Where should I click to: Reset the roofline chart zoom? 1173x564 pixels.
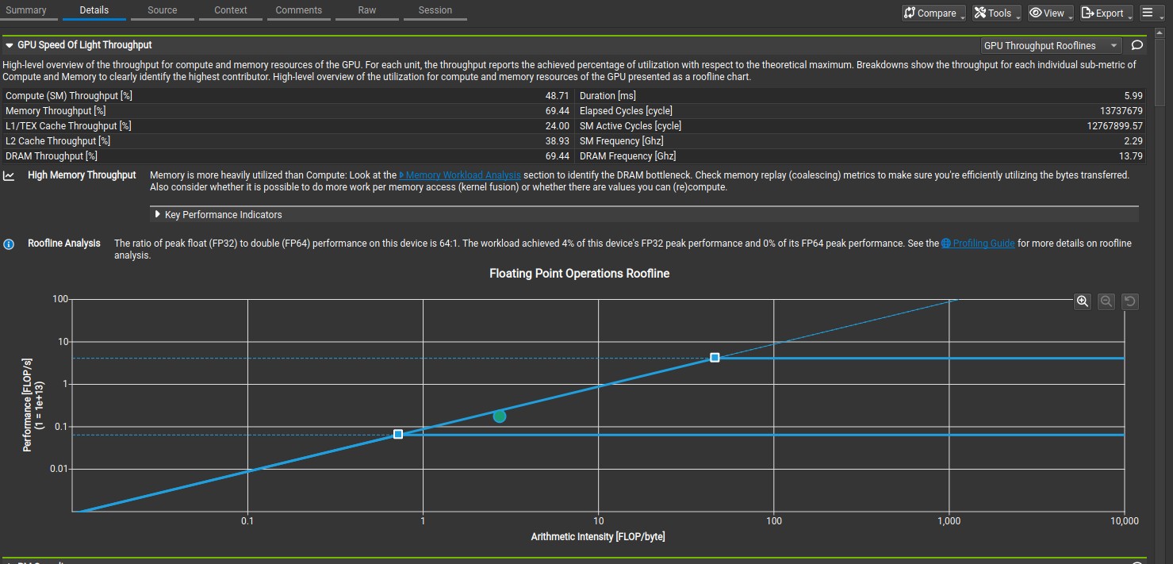[1130, 301]
